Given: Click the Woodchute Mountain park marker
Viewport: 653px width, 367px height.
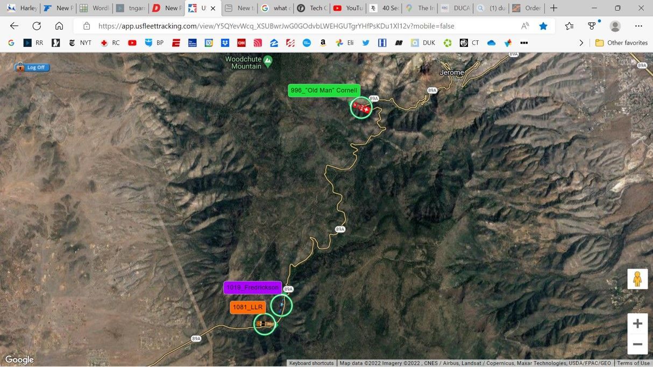Looking at the screenshot, I should 268,59.
